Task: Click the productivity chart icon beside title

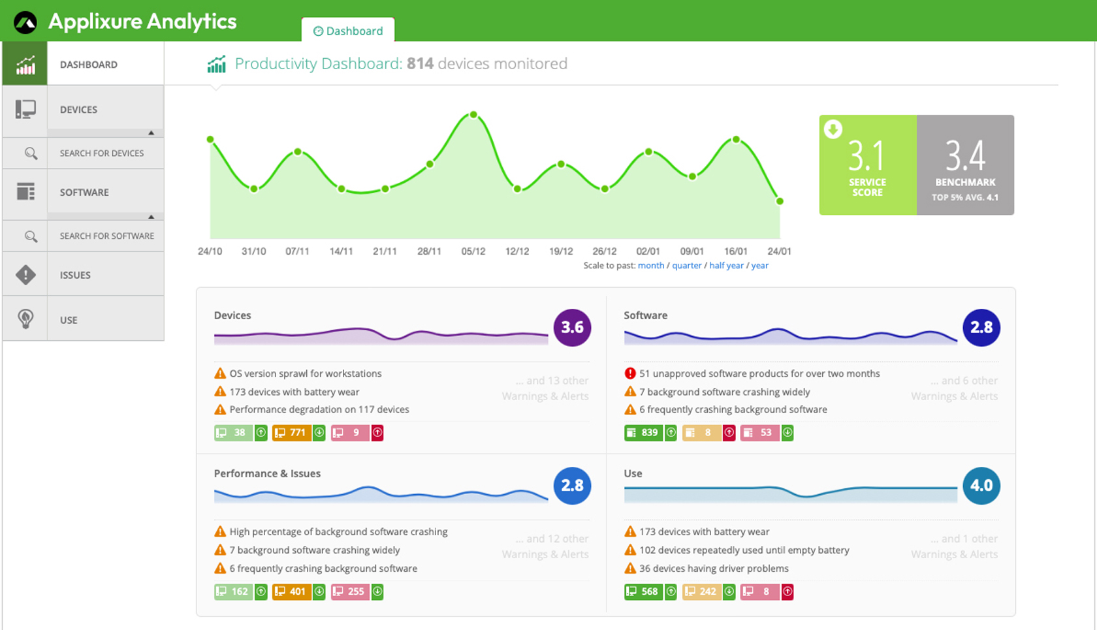Action: point(217,64)
